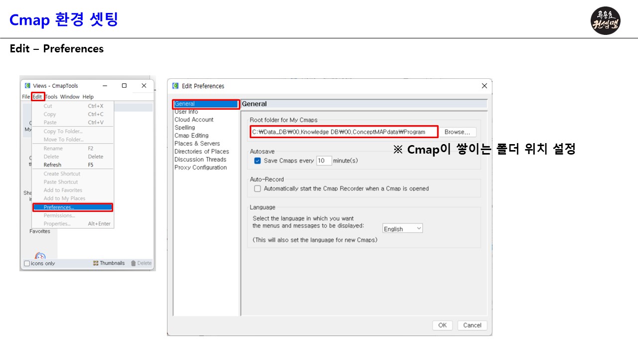This screenshot has height=359, width=638.
Task: Click the Delete button at Views bottom
Action: [x=141, y=263]
